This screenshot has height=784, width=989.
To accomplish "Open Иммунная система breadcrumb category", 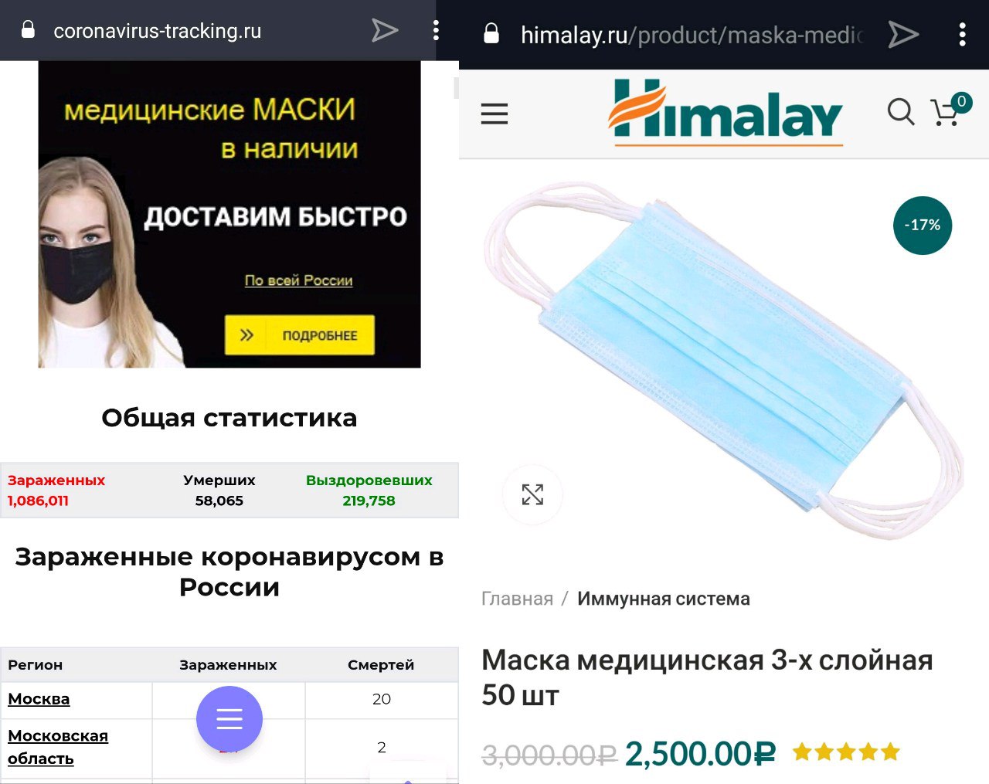I will pos(664,599).
